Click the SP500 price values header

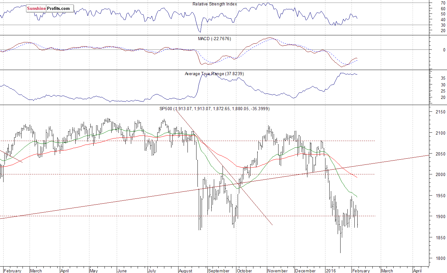214,109
